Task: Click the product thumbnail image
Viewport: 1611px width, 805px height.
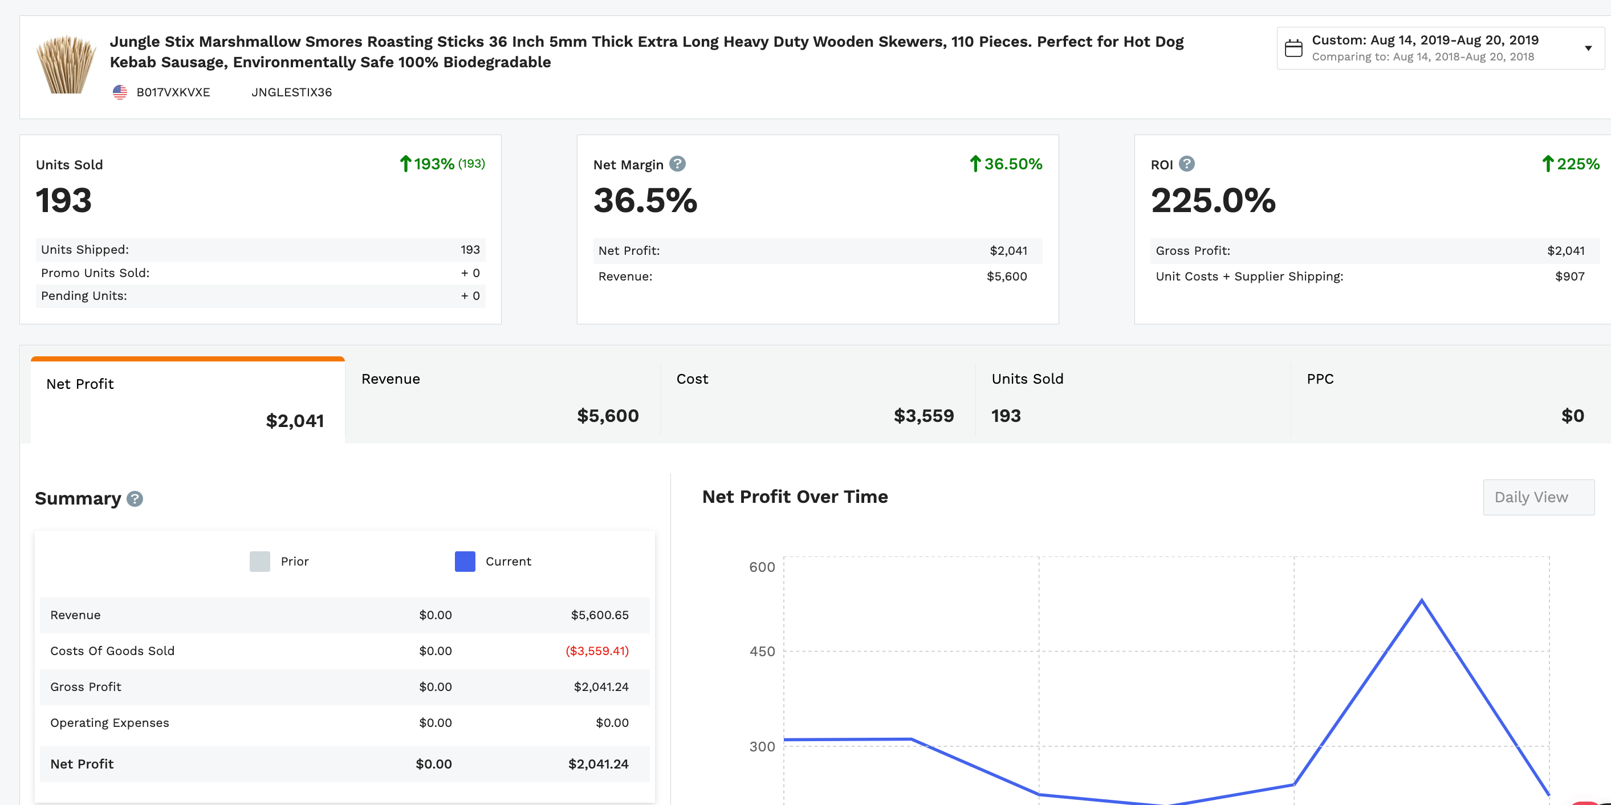Action: point(66,64)
